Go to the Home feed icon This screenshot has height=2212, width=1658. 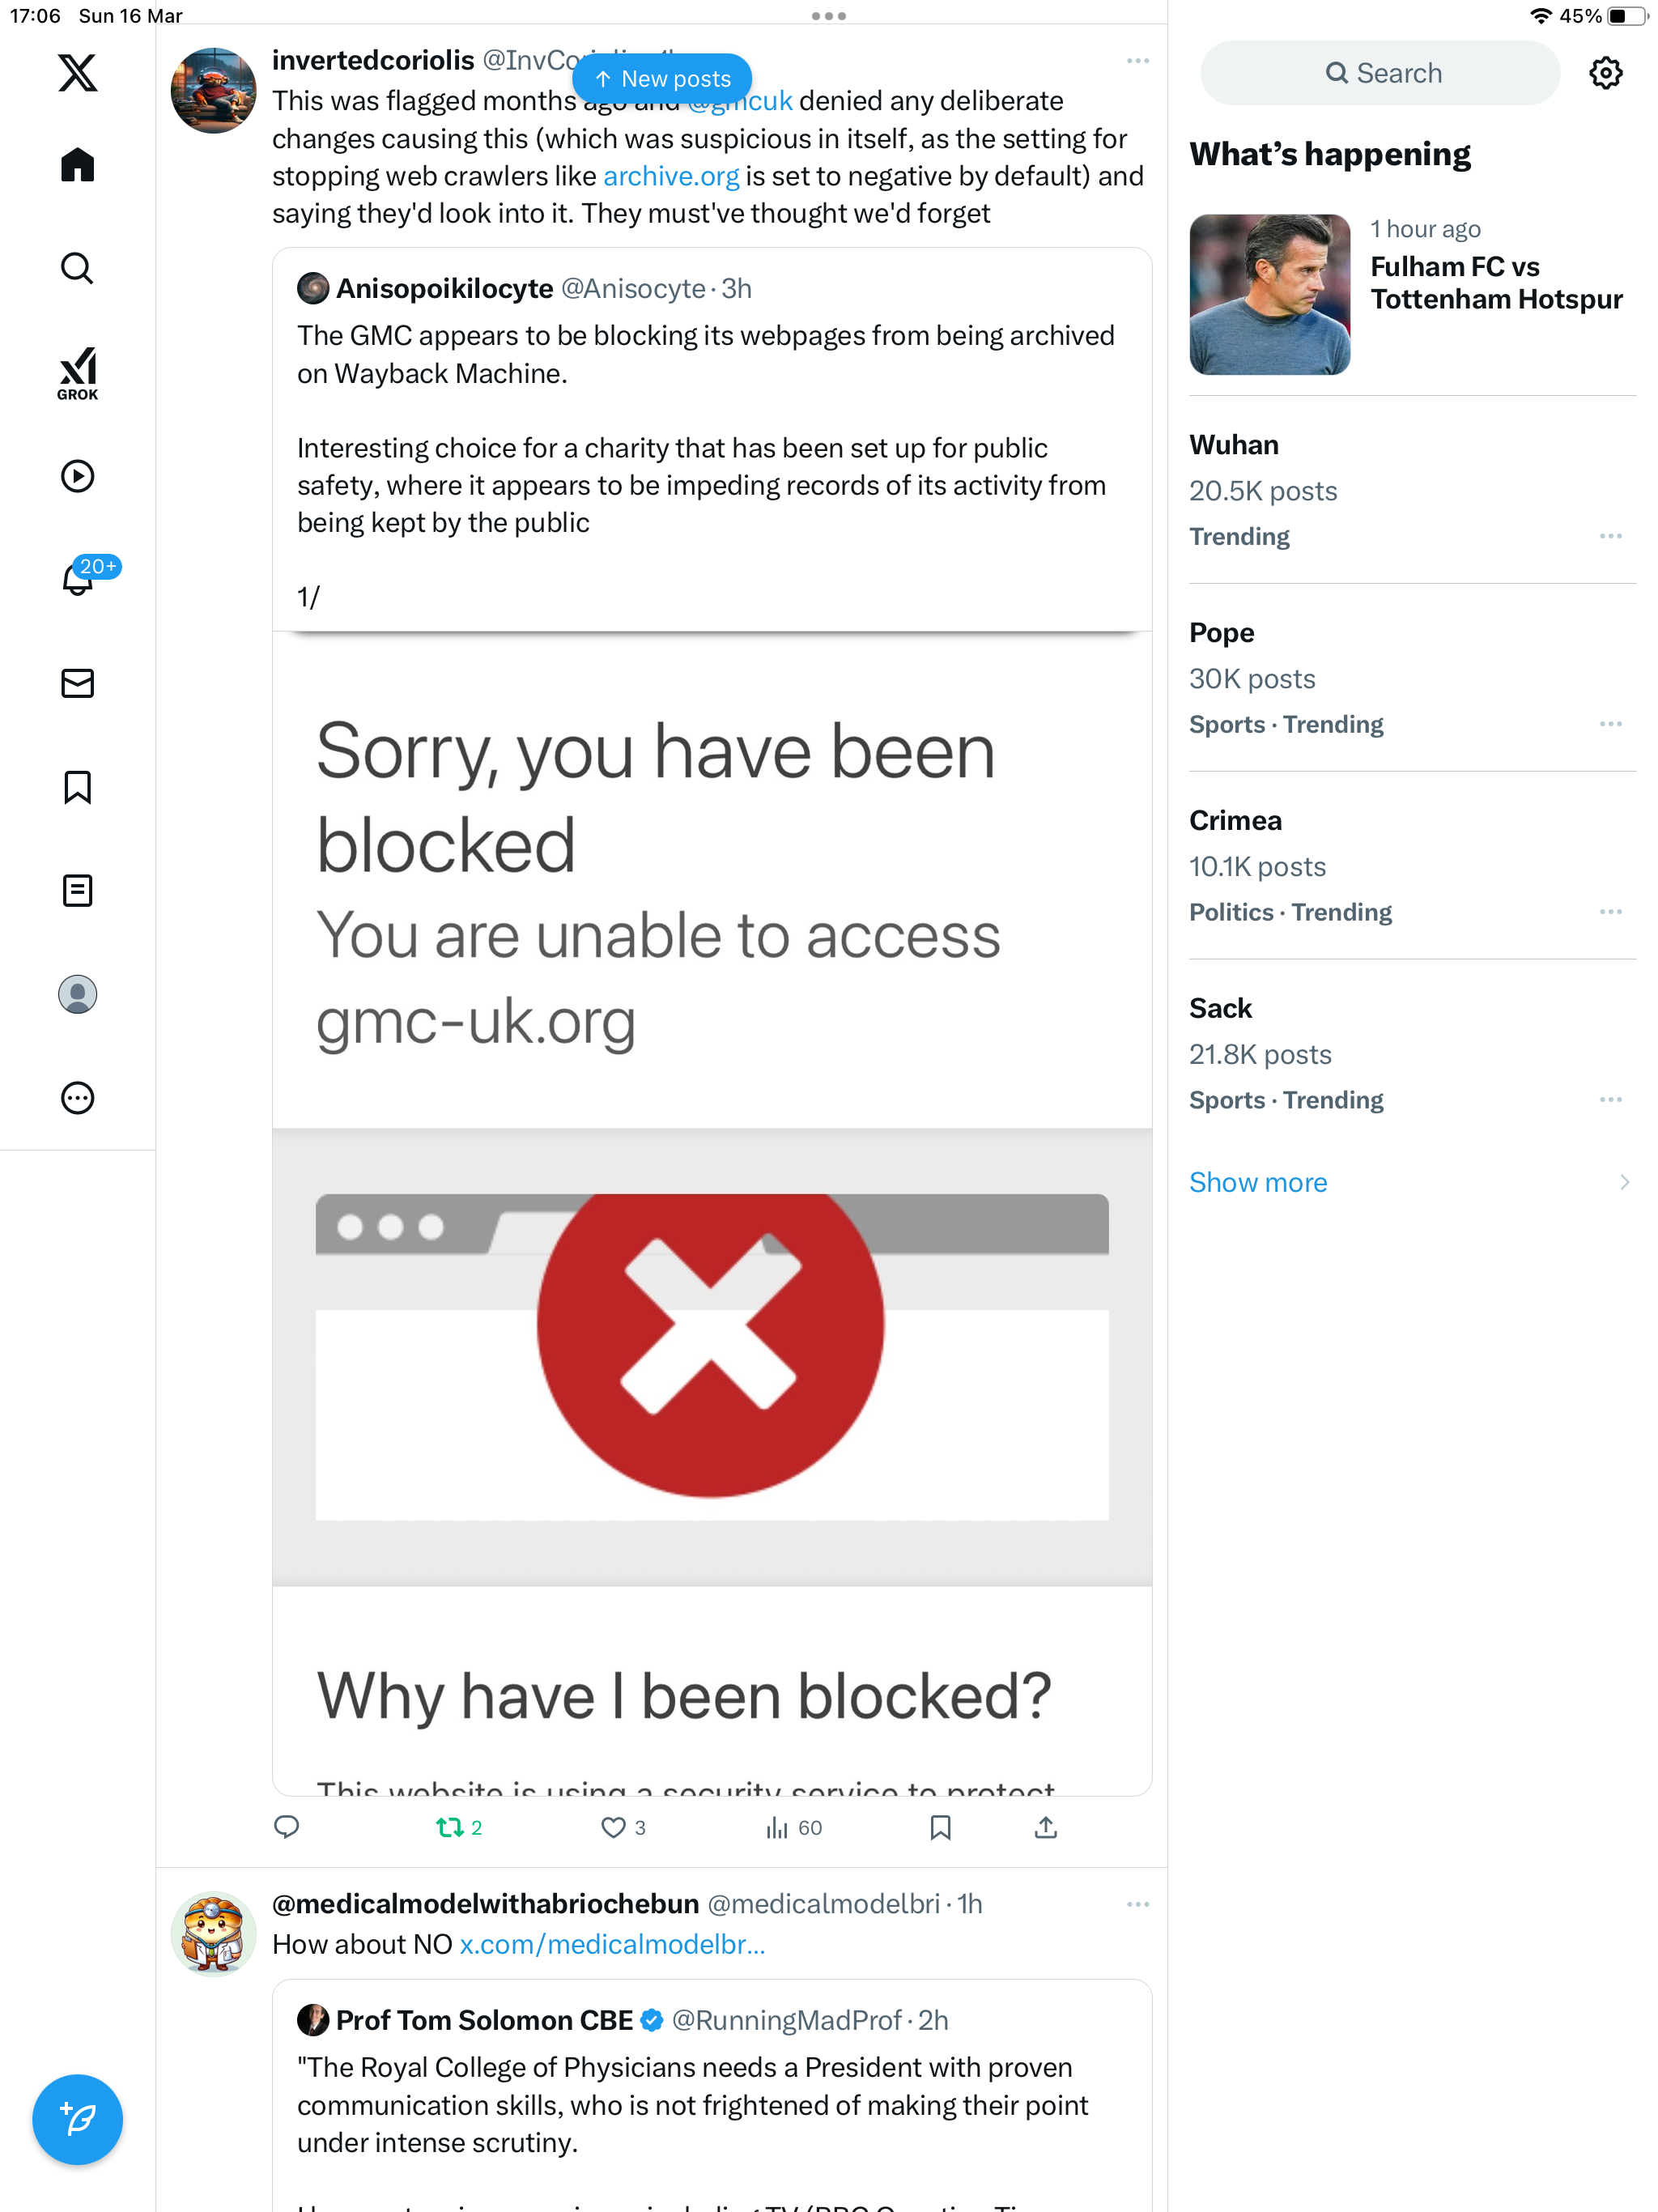77,165
